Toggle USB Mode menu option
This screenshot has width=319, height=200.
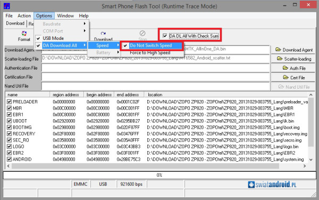tap(62, 38)
